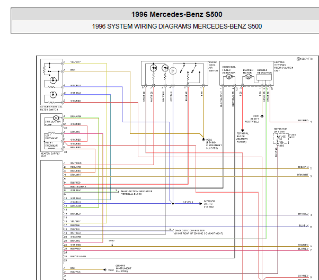Click the 'LEFT DUOVALVE' label

(x=51, y=137)
